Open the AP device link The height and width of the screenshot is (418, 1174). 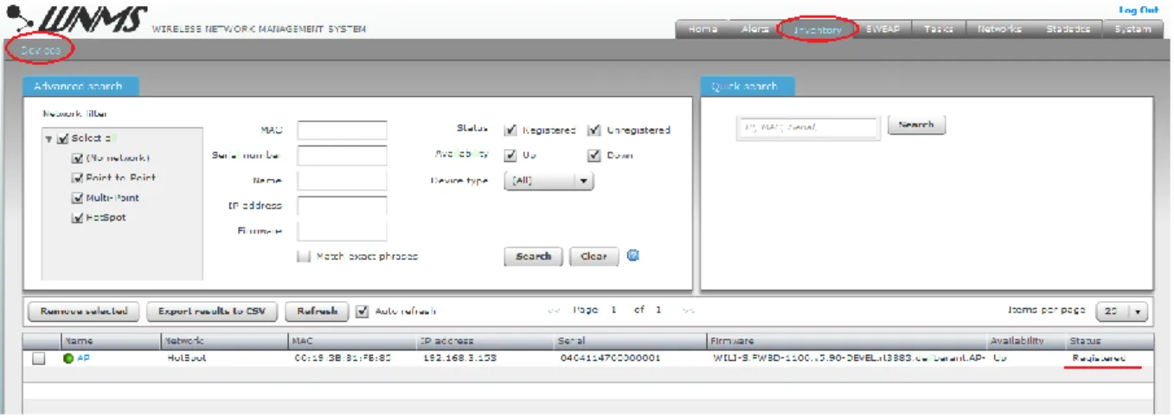tap(82, 357)
